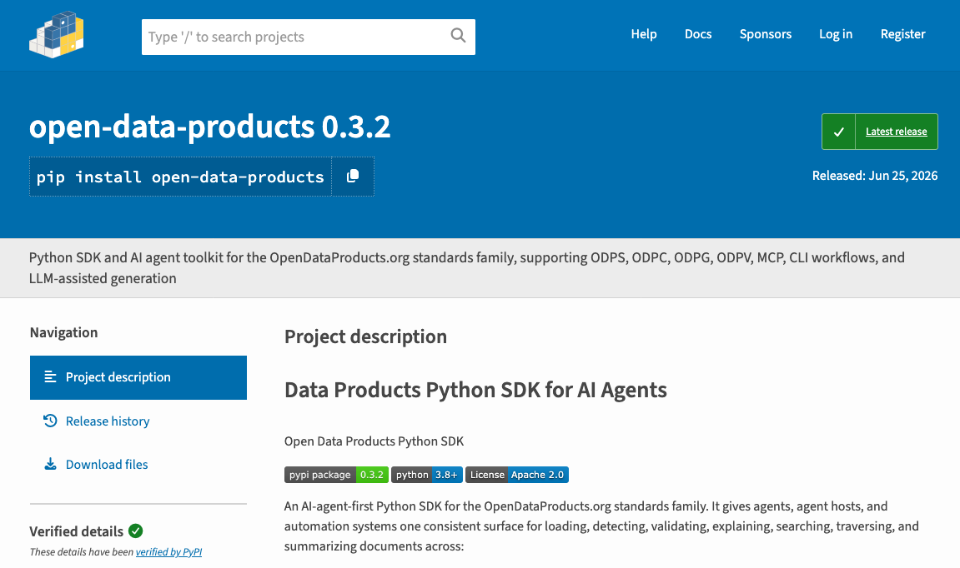960x568 pixels.
Task: Click the green checkmark on Latest release
Action: [839, 132]
